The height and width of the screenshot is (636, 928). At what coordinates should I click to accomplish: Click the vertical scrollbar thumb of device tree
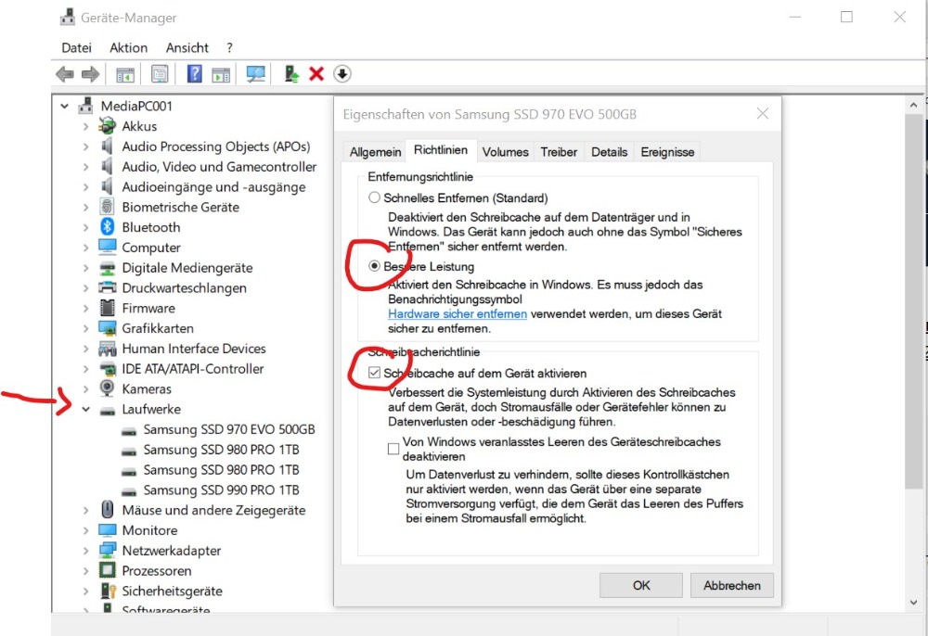(x=913, y=301)
